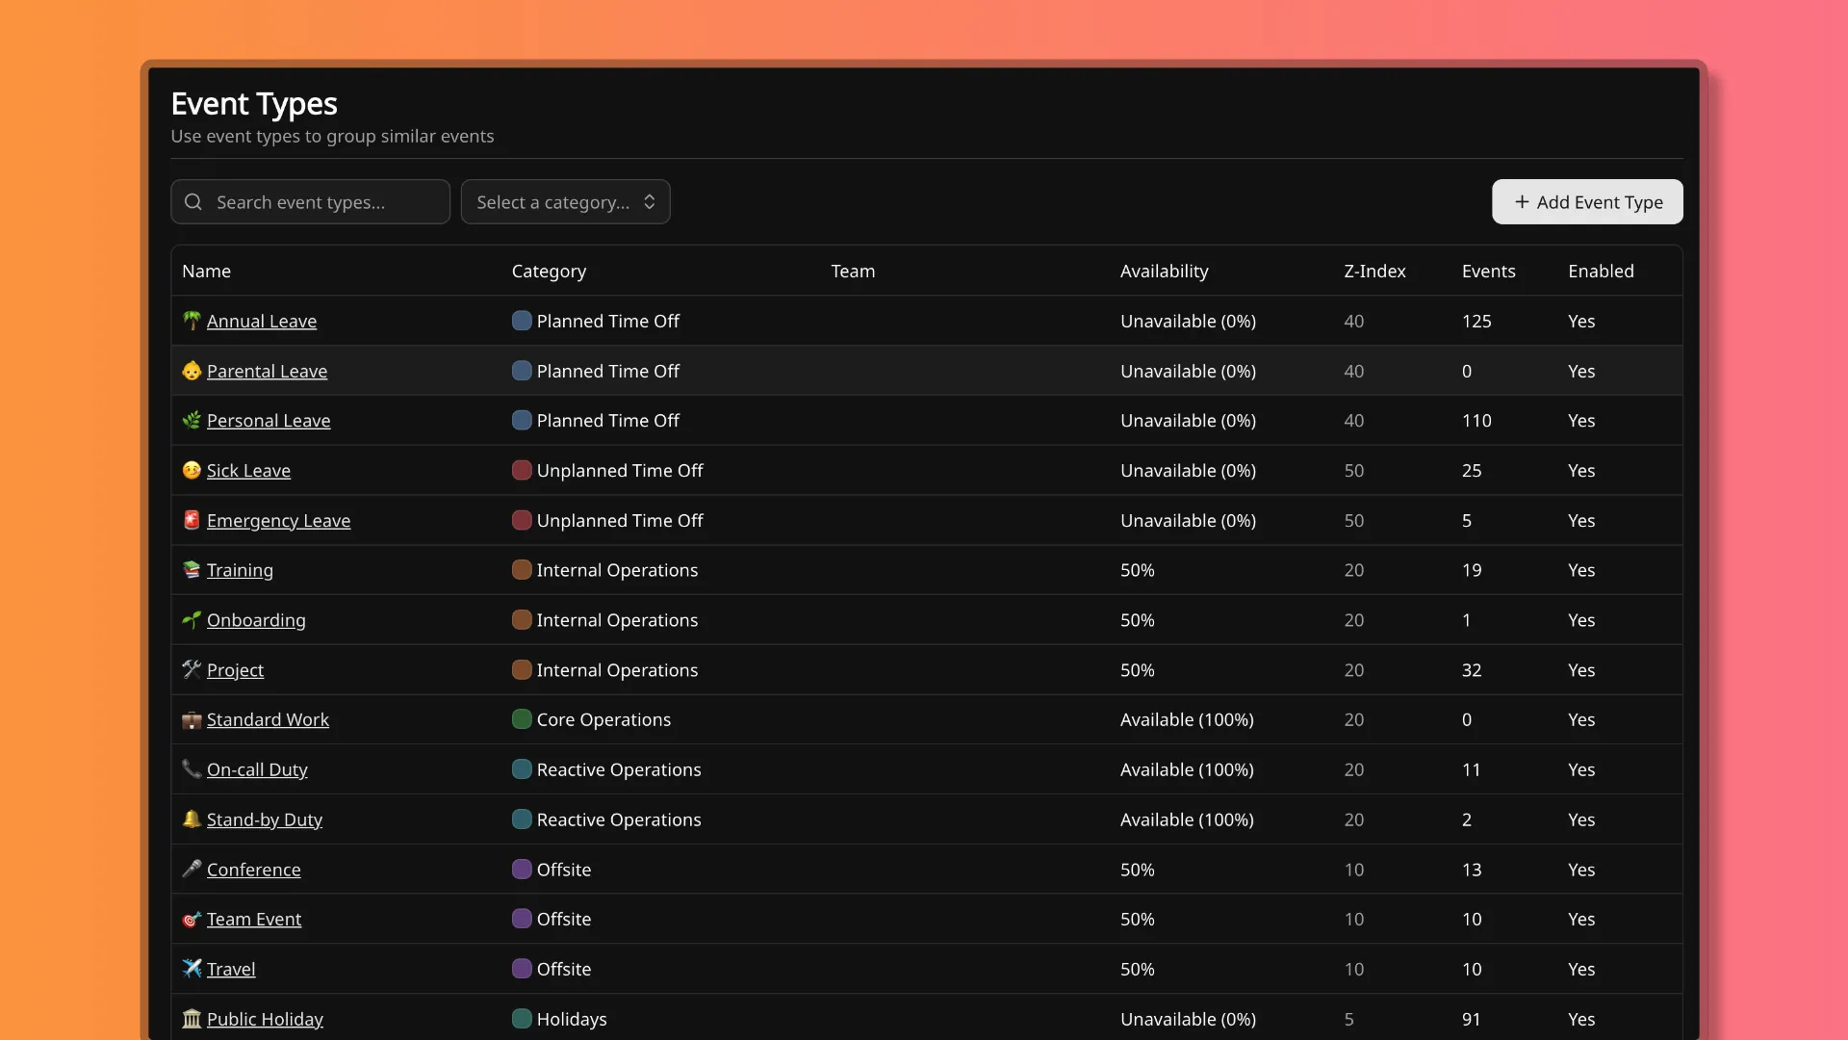Viewport: 1848px width, 1040px height.
Task: Click the microphone icon beside Conference
Action: click(x=192, y=869)
